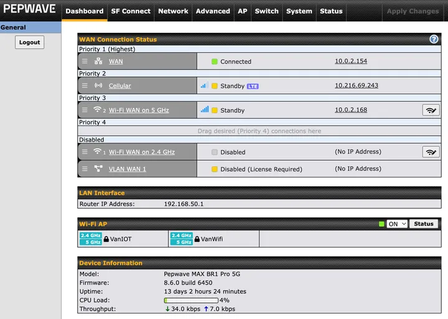Open the Switch tab
Image resolution: width=448 pixels, height=319 pixels.
(x=266, y=11)
